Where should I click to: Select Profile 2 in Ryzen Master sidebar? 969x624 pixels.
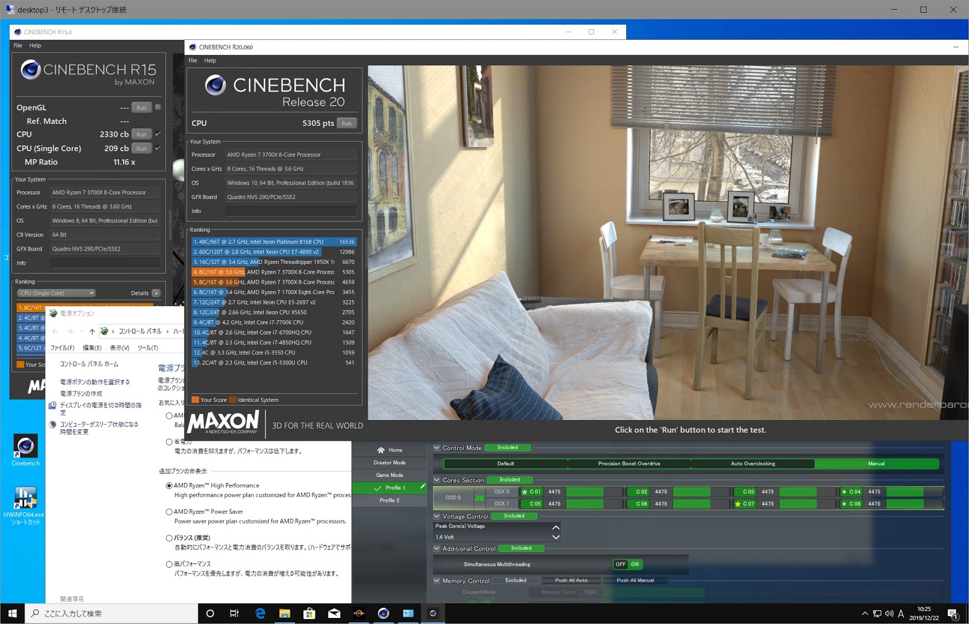(x=389, y=501)
